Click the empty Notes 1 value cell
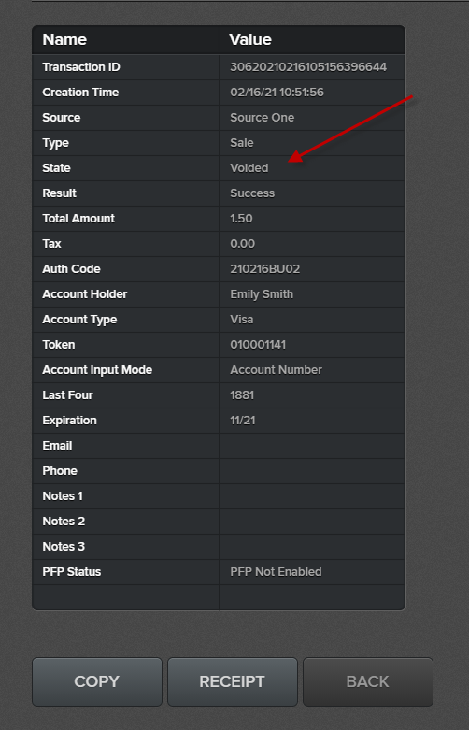The width and height of the screenshot is (469, 730). click(312, 496)
